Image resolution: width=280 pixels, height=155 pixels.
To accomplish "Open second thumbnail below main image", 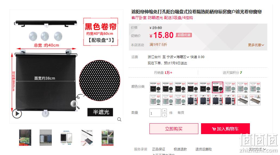I will (46, 138).
